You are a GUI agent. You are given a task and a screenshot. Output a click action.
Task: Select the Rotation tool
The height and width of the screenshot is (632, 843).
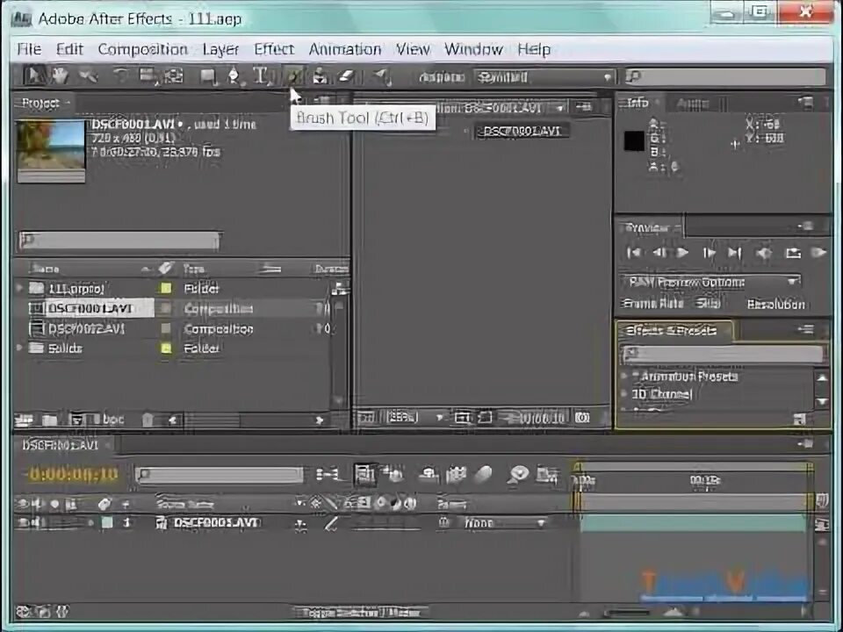120,75
